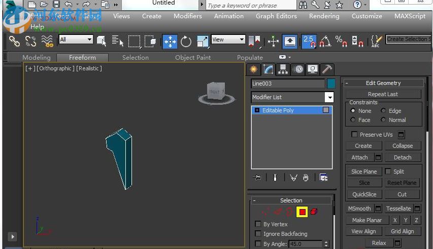This screenshot has width=433, height=249.
Task: Click the Attach button
Action: (360, 157)
